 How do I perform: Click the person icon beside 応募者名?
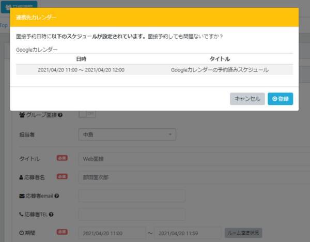21,177
